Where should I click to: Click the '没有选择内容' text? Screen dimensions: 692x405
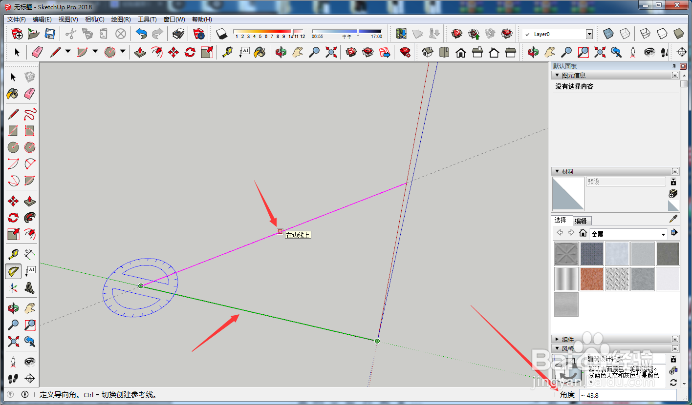tap(574, 86)
